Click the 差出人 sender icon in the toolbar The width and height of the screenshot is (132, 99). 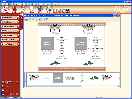(x=31, y=9)
